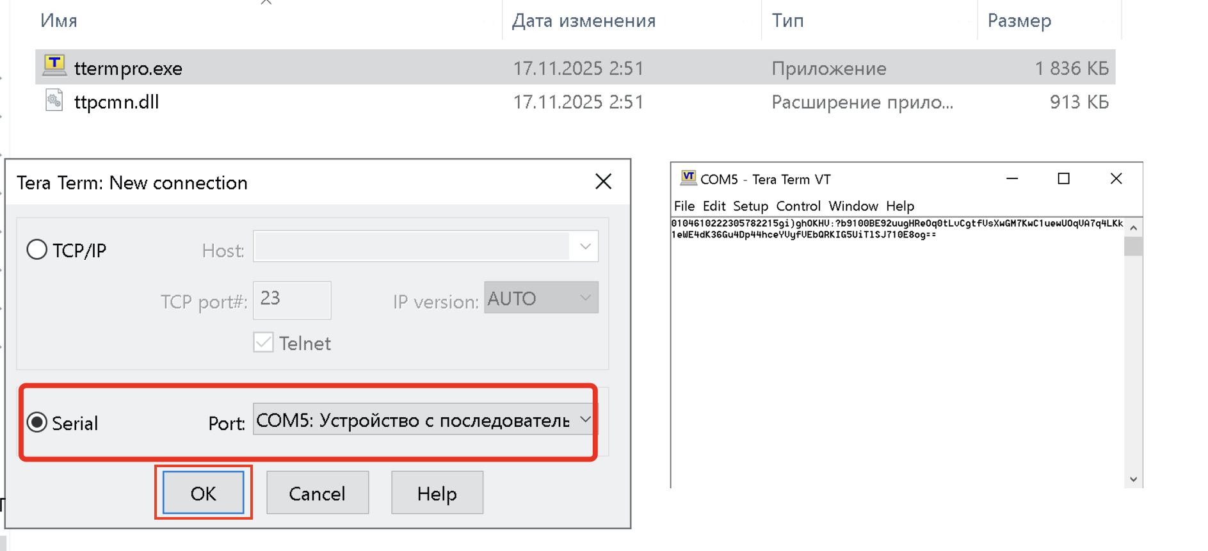Select the ttermpro.exe file name

(128, 68)
